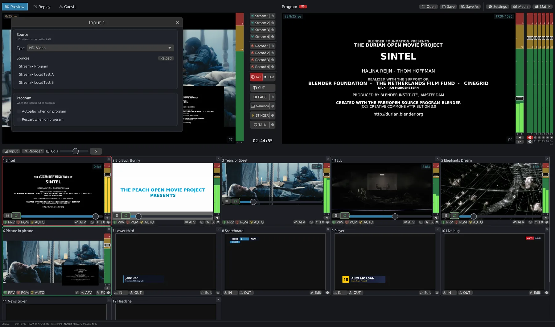Open FADE transition settings gear
This screenshot has width=555, height=327.
pos(273,97)
